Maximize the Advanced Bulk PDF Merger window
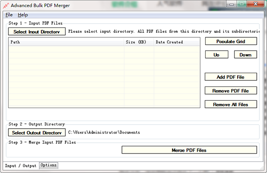The height and width of the screenshot is (173, 267). (242, 4)
